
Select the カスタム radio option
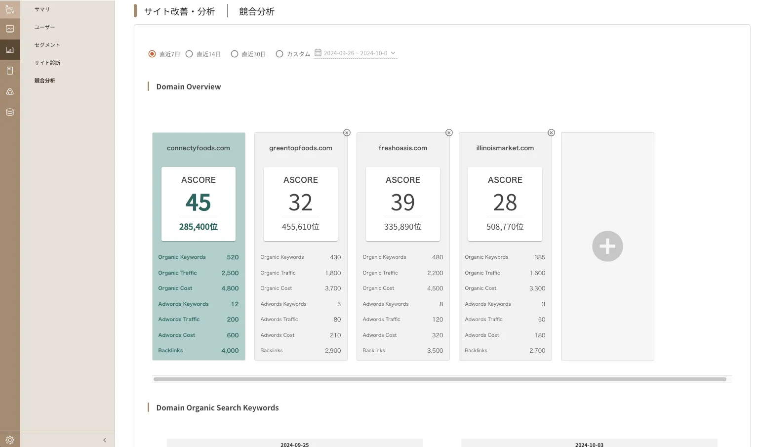tap(280, 54)
